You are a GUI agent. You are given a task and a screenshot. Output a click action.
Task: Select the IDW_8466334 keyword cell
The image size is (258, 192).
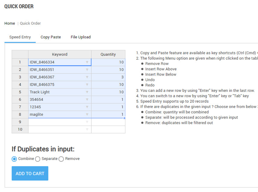pos(60,62)
